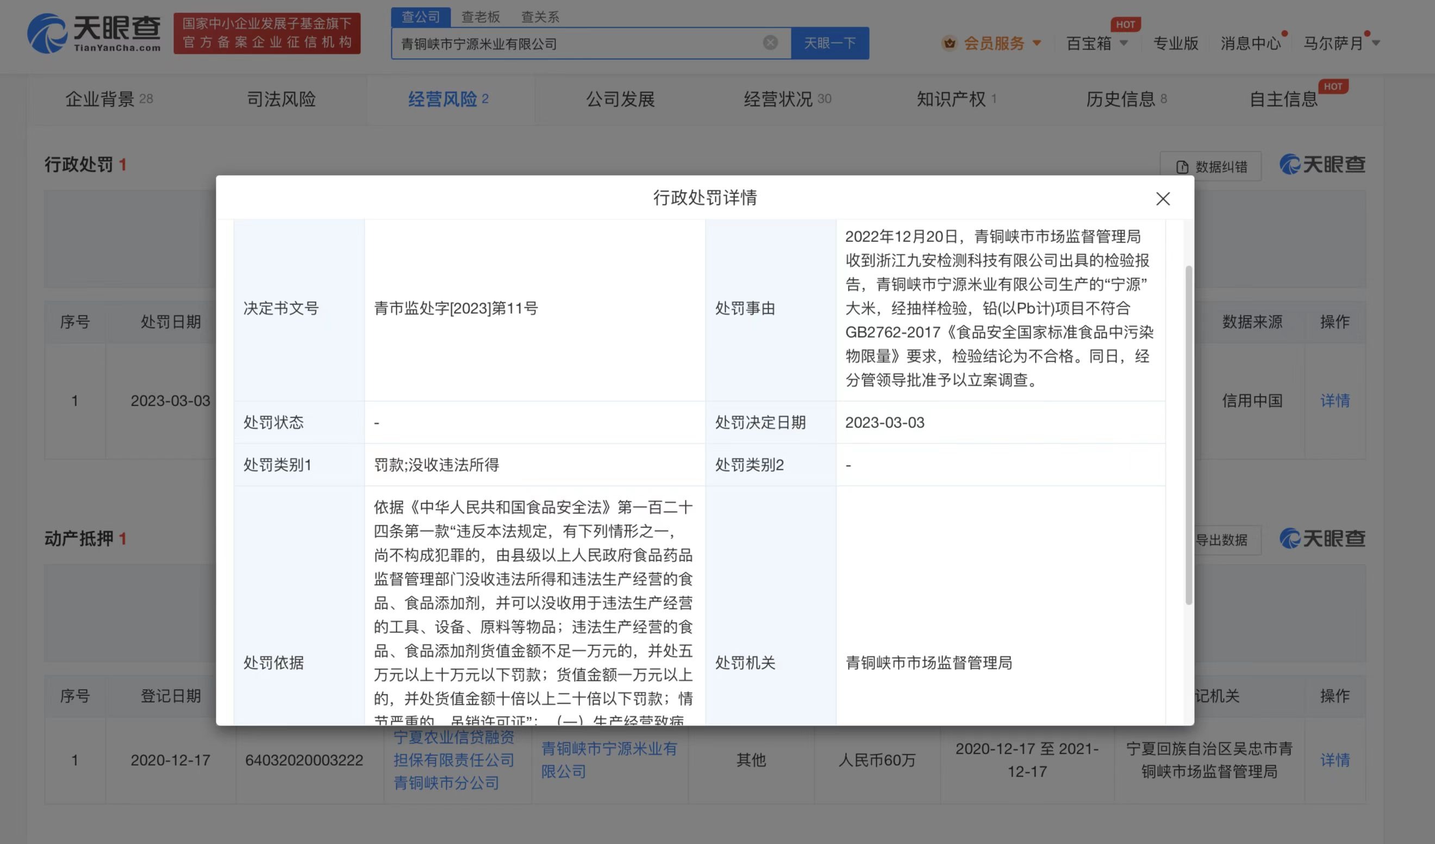
Task: Clear the company search field text
Action: 770,42
